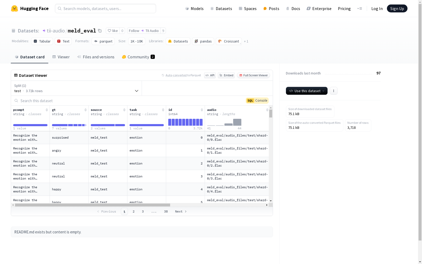Open the three-dot more options menu
Screen dimensions: 422x264
point(334,91)
